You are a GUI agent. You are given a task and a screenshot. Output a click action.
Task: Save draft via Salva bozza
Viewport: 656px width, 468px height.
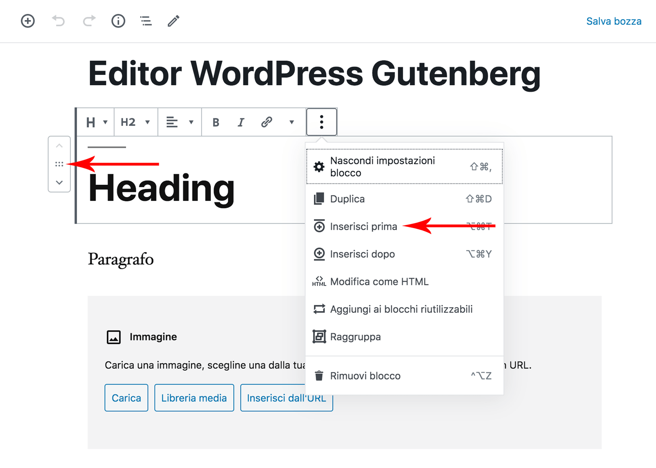614,21
